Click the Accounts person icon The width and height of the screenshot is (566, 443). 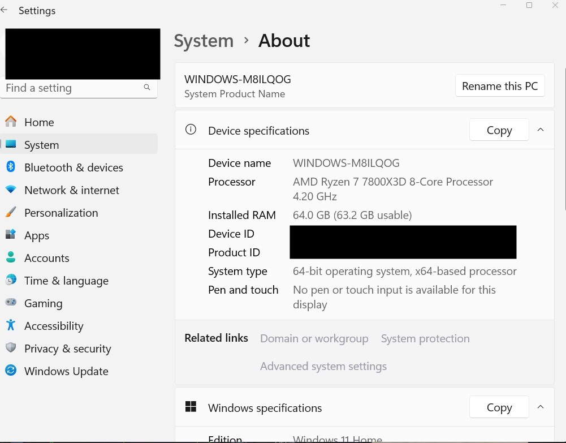tap(11, 257)
